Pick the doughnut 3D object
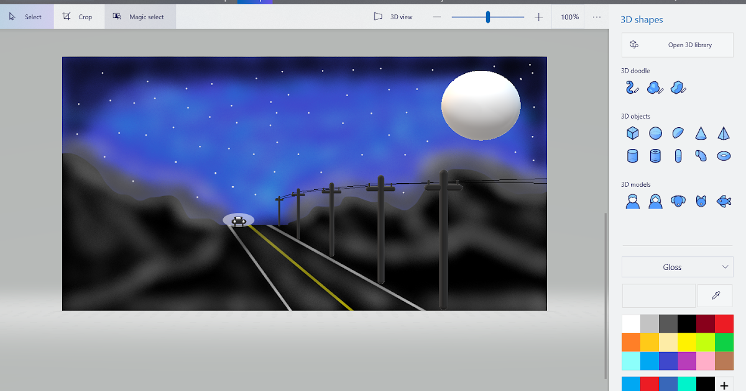The width and height of the screenshot is (746, 391). click(723, 155)
